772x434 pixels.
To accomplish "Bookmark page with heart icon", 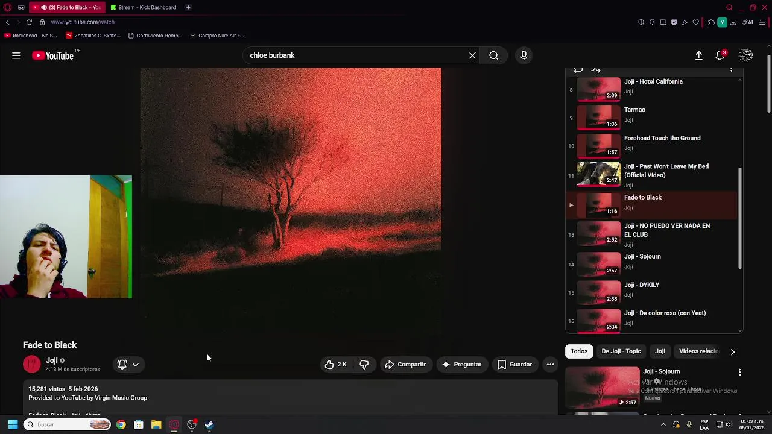I will click(x=695, y=22).
